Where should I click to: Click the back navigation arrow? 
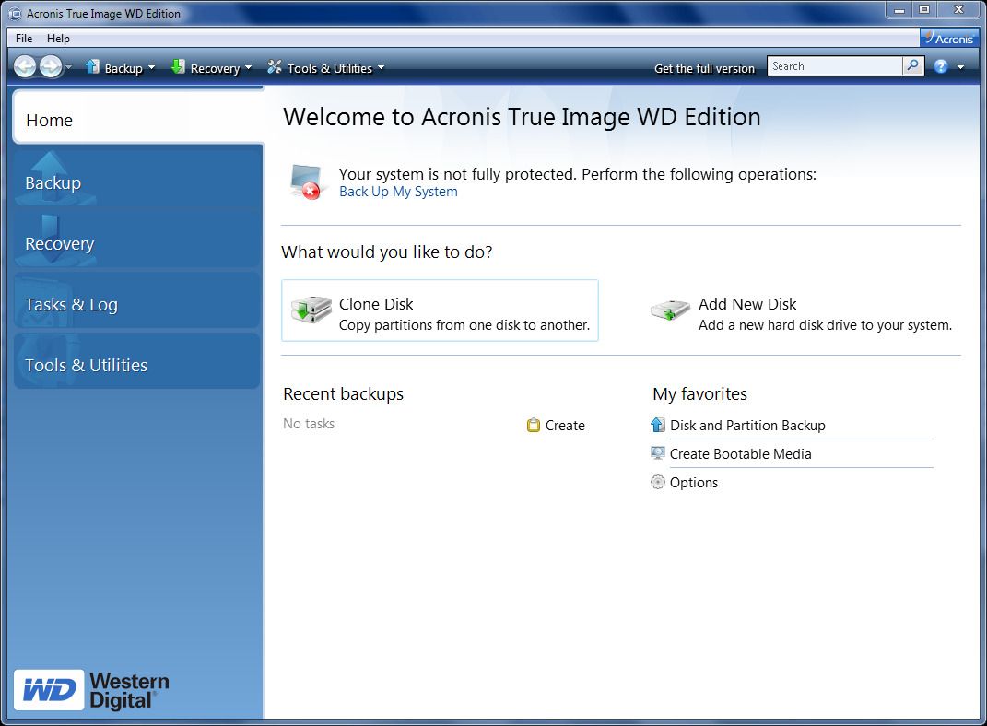coord(26,66)
